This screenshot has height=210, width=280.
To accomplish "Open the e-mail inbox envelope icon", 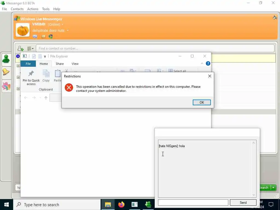I will 35,36.
